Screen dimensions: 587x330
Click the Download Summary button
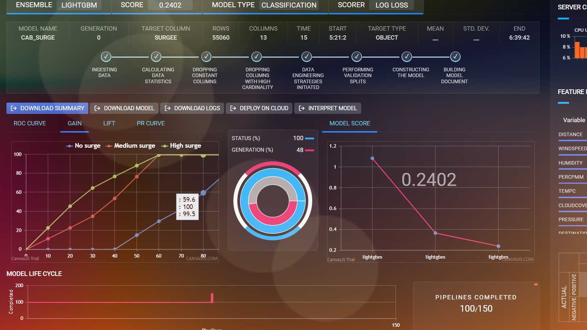click(47, 108)
